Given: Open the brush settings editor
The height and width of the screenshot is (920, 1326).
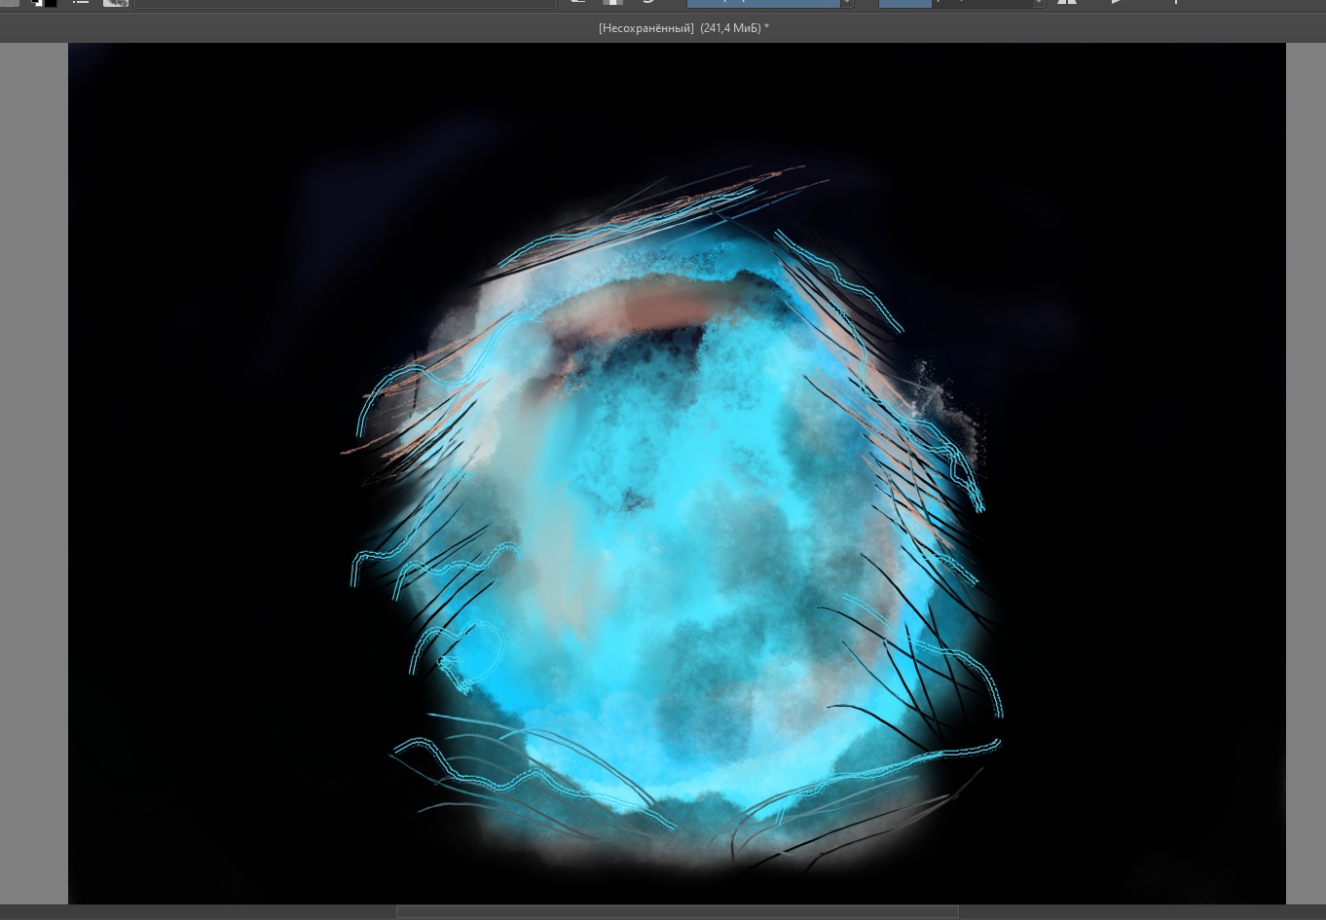Looking at the screenshot, I should tap(81, 3).
